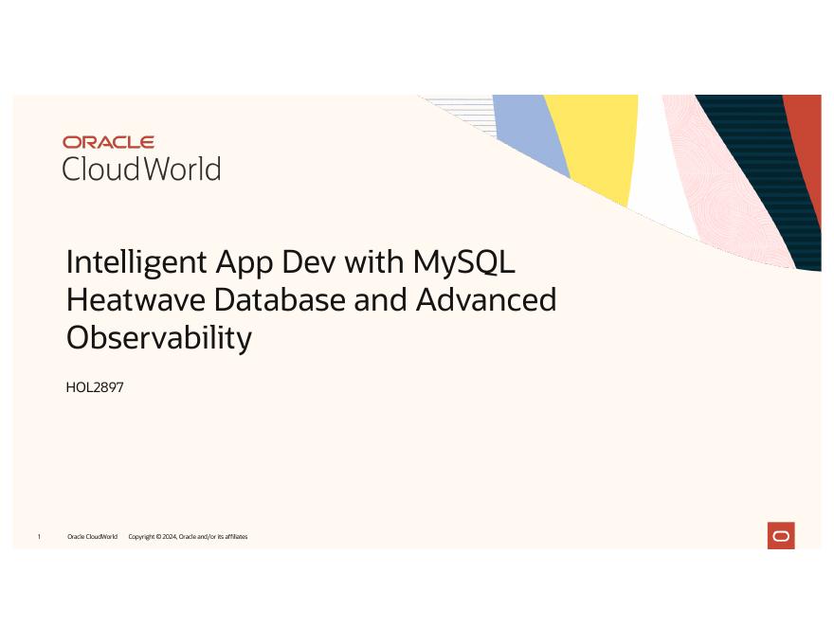Click the slide number 1 in the footer
This screenshot has width=834, height=644.
tap(38, 536)
